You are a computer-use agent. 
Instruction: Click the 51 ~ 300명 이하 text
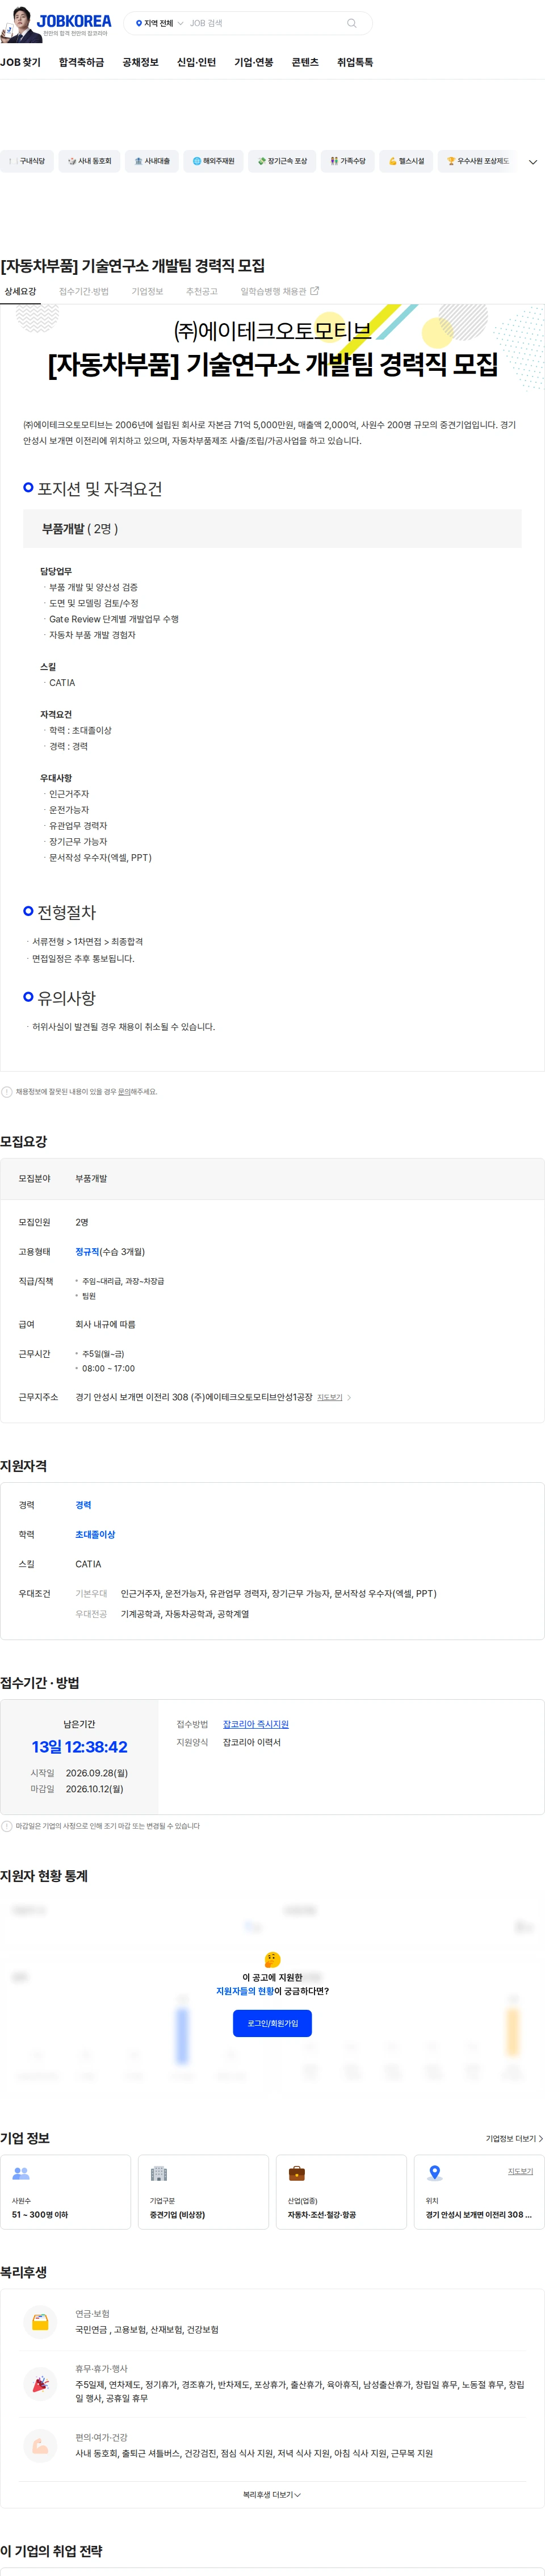(40, 2215)
